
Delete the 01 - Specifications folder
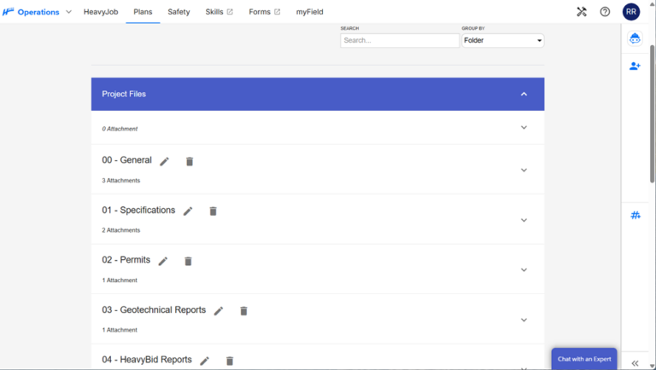214,211
